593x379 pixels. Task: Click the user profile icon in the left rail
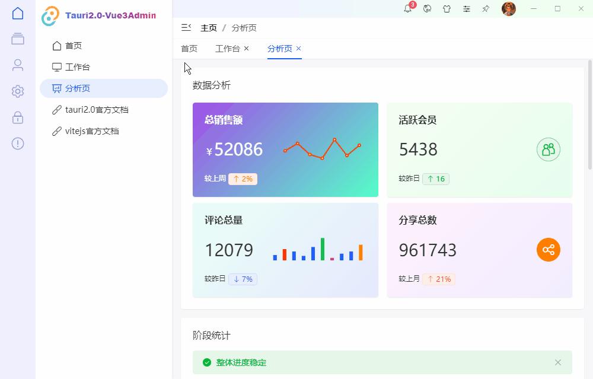click(x=17, y=64)
